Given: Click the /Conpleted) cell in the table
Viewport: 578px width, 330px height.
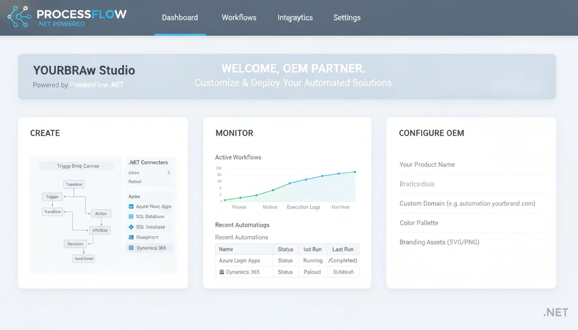Looking at the screenshot, I should pos(343,260).
